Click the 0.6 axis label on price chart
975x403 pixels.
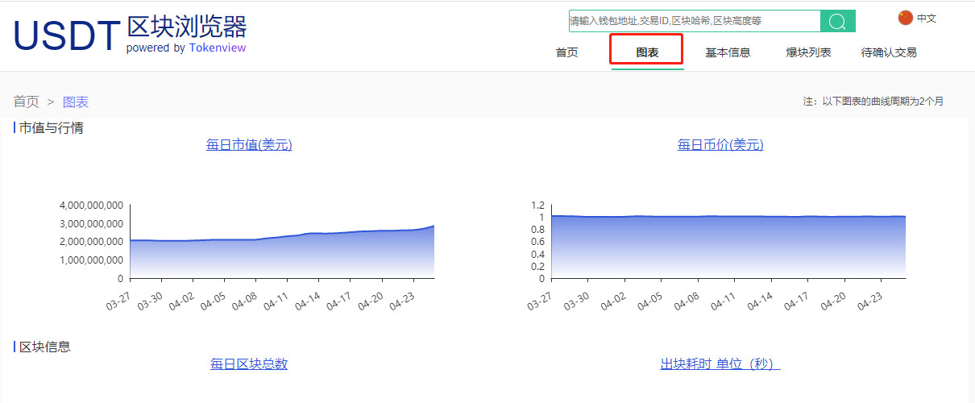point(537,242)
